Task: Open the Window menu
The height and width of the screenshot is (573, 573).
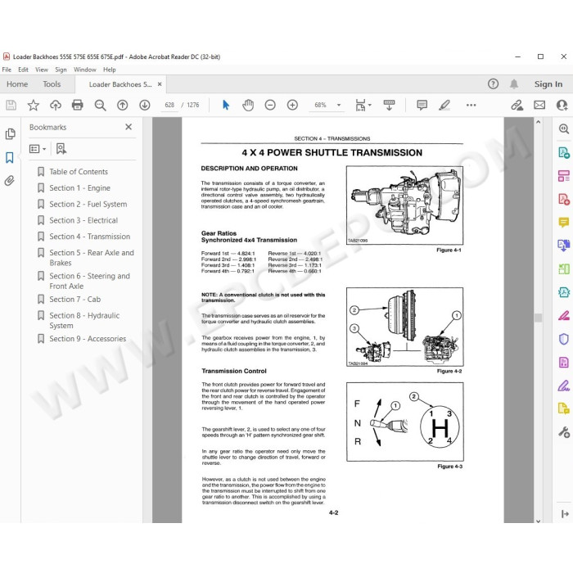Action: [x=85, y=70]
